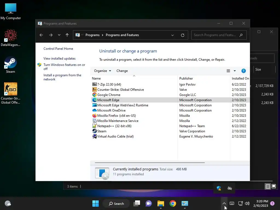Open My Computer desktop icon
This screenshot has width=280, height=210.
pos(11,11)
